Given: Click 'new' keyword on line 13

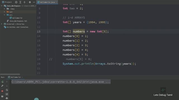Looking at the screenshot, I should [93, 31].
